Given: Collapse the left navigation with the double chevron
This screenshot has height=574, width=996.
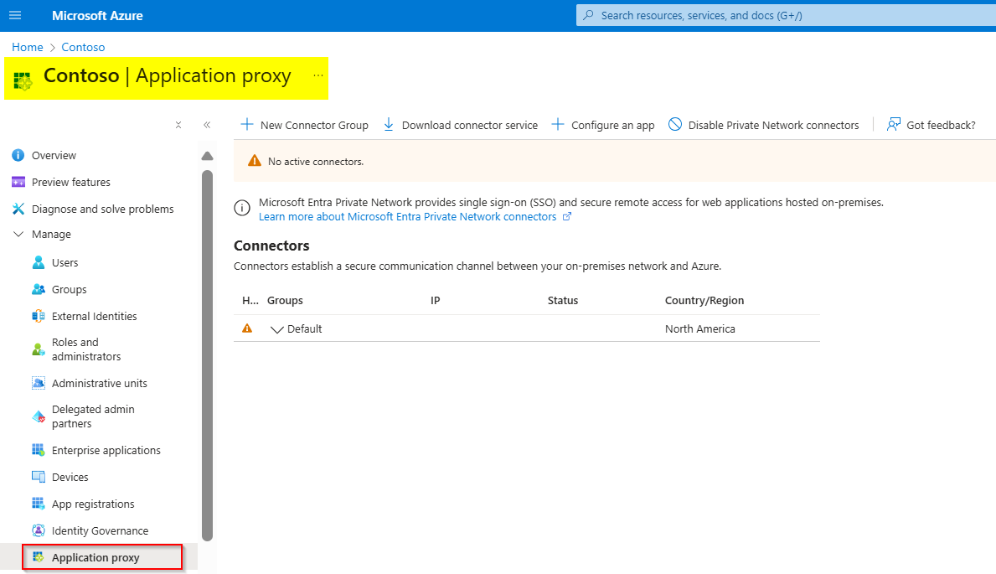Looking at the screenshot, I should tap(207, 125).
